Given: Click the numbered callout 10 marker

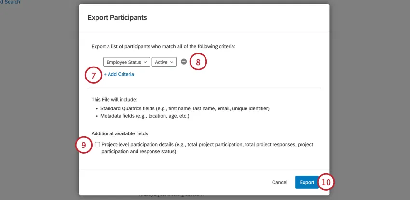Looking at the screenshot, I should coord(327,182).
